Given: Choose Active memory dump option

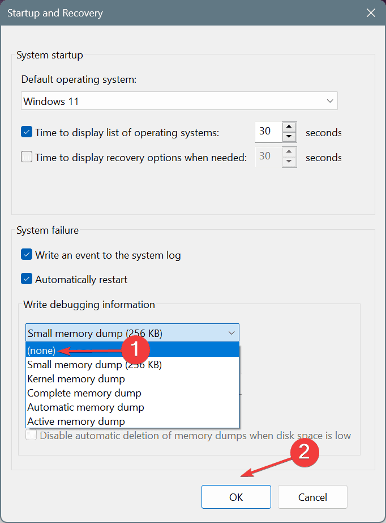Looking at the screenshot, I should tap(132, 421).
